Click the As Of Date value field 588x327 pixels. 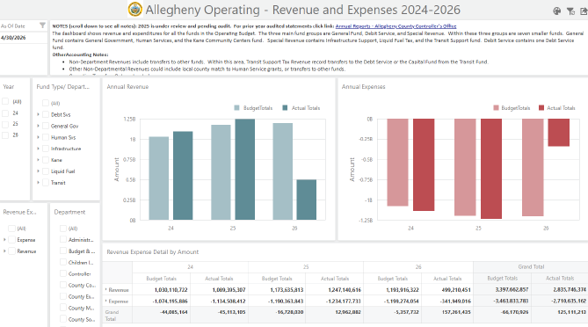click(23, 38)
